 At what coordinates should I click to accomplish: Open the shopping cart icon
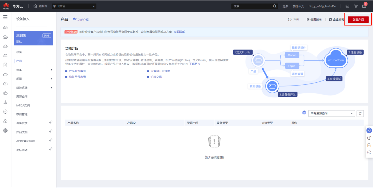point(356,6)
